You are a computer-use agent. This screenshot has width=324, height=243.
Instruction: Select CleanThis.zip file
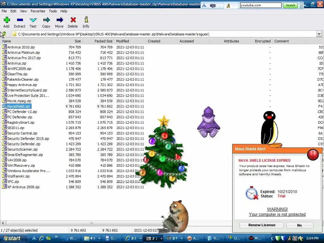15,74
